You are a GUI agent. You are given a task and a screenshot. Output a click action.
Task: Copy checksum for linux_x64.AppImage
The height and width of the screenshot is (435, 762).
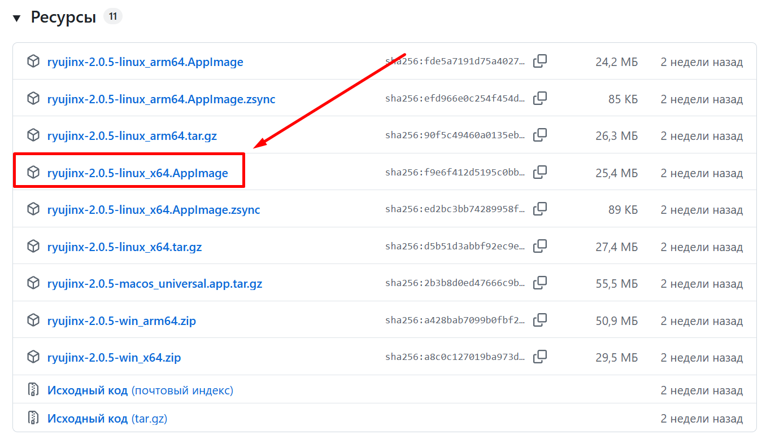[x=540, y=172]
